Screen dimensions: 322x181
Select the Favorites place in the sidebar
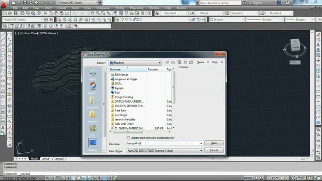click(93, 116)
